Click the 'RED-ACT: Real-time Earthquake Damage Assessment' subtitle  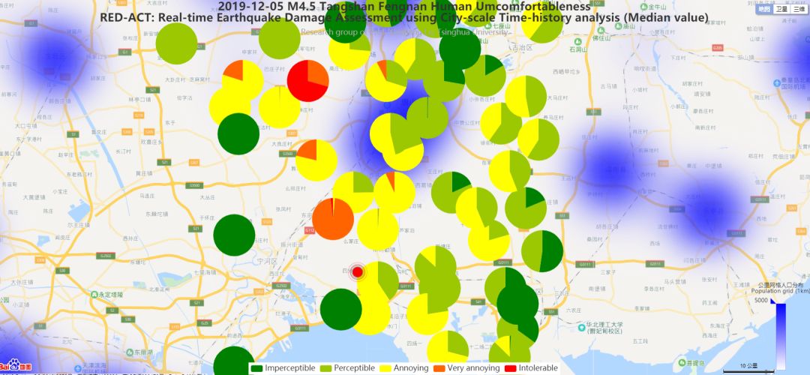click(404, 18)
